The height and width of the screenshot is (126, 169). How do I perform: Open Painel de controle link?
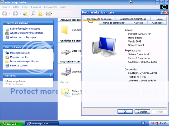[x=19, y=65]
